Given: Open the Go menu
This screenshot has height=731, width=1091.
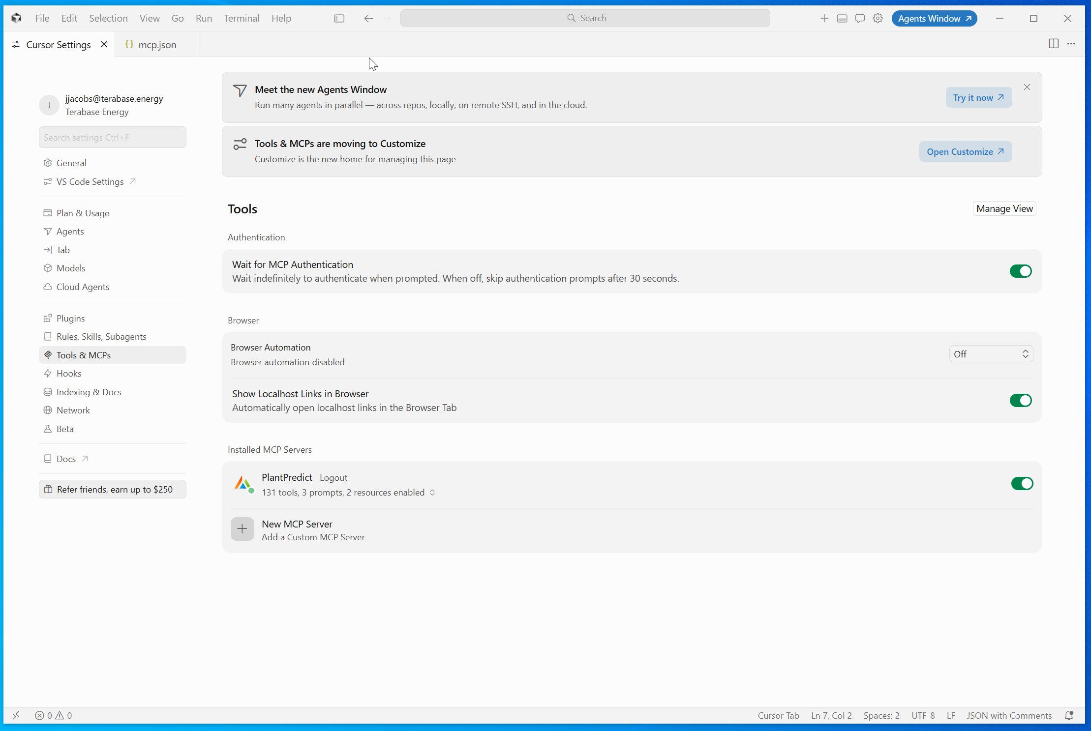Looking at the screenshot, I should pyautogui.click(x=178, y=18).
